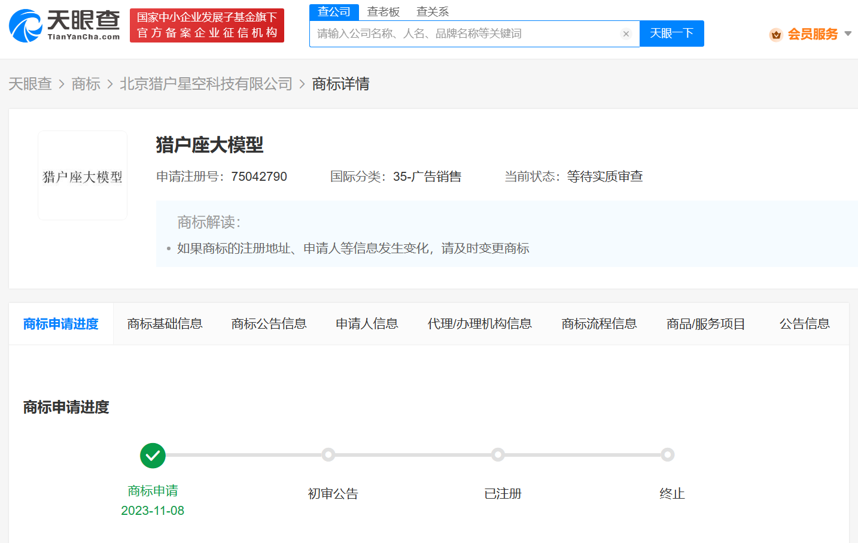Open 北京猎户星空科技有限公司 breadcrumb link

coord(206,84)
